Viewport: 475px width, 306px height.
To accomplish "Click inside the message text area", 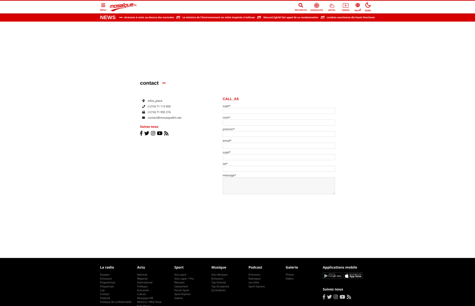I will [x=278, y=186].
